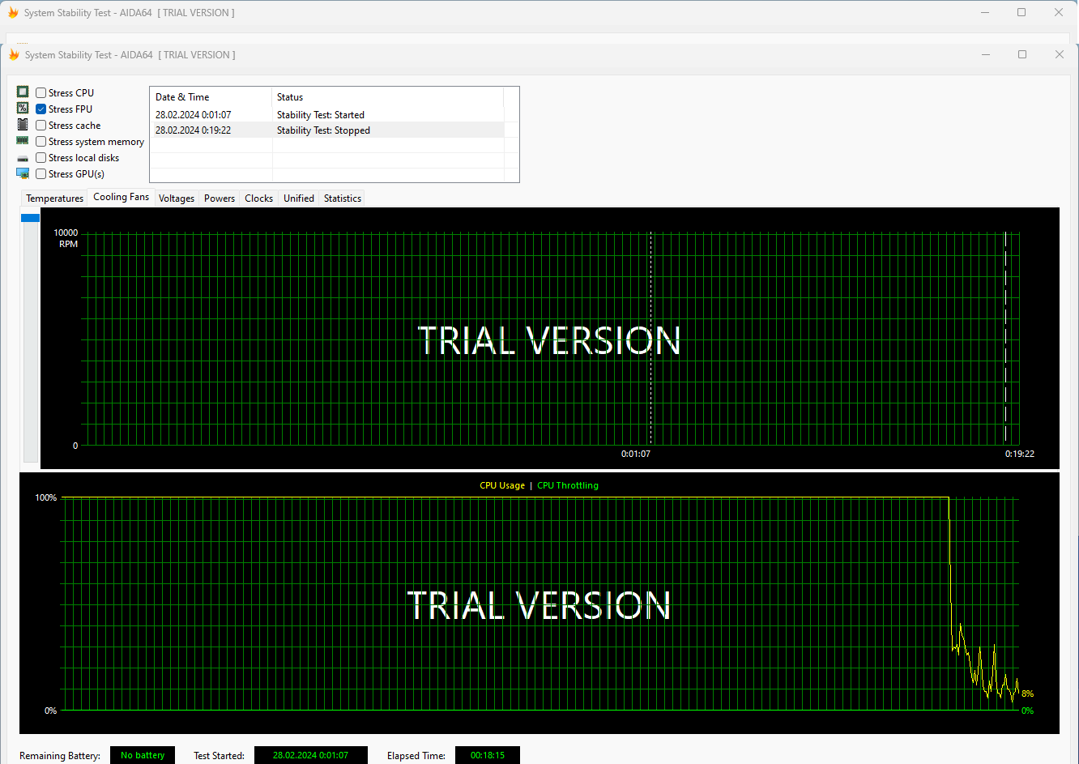This screenshot has width=1079, height=764.
Task: Click the blue vertical slider left of fan graph
Action: (x=30, y=218)
